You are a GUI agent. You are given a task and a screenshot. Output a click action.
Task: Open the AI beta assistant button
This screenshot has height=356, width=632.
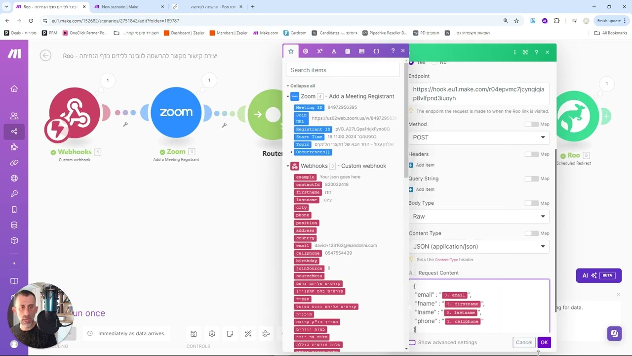(x=598, y=275)
